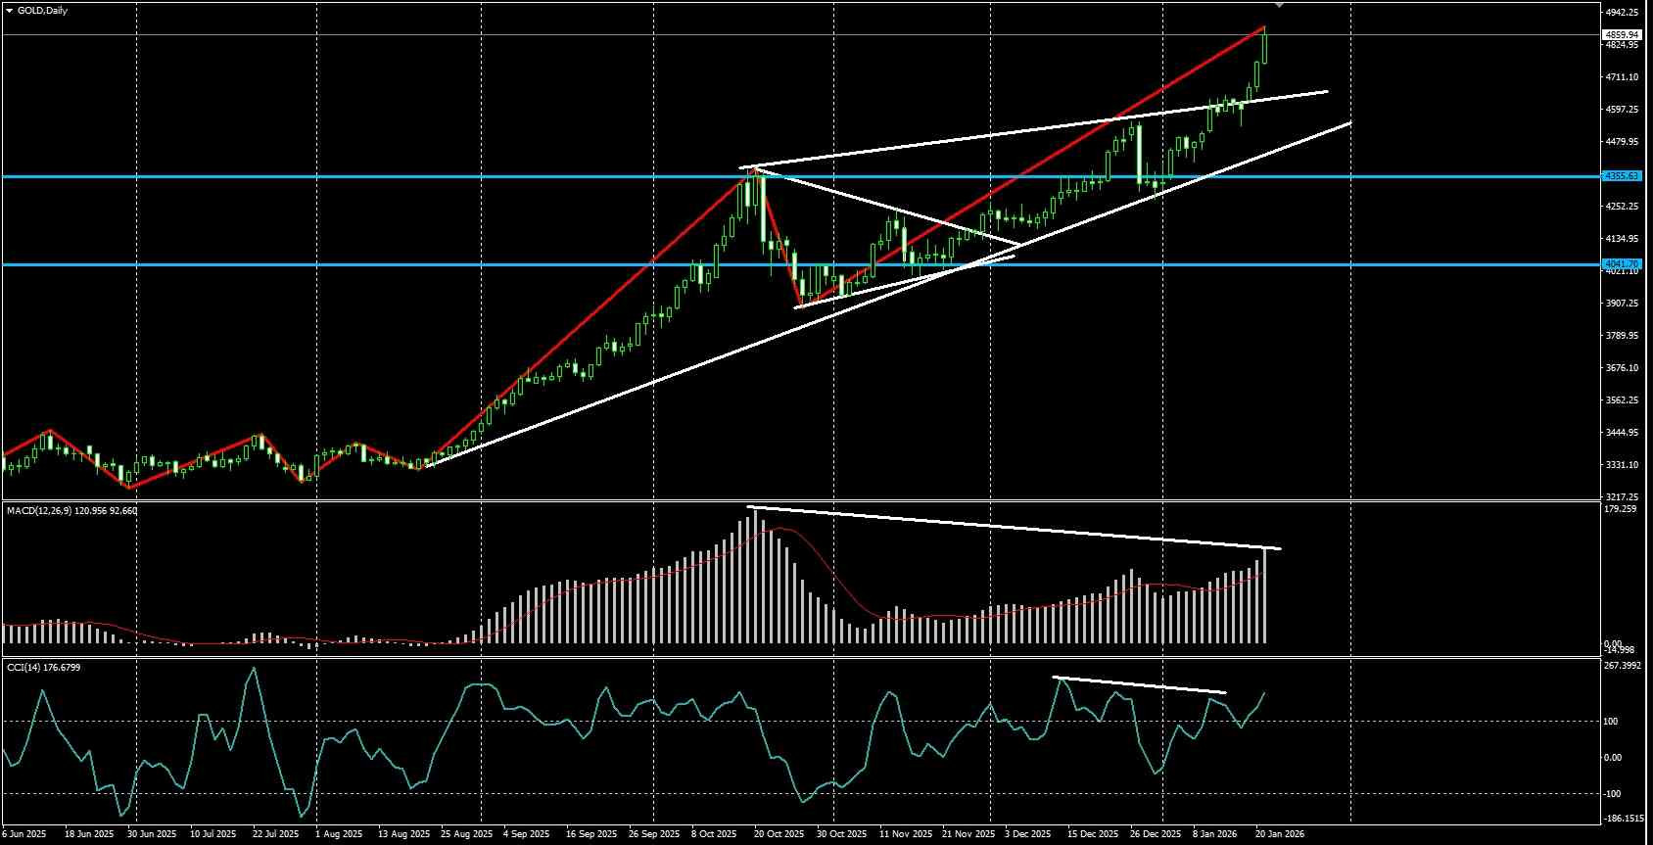1653x845 pixels.
Task: Click the red MACD signal line peak
Action: [779, 530]
